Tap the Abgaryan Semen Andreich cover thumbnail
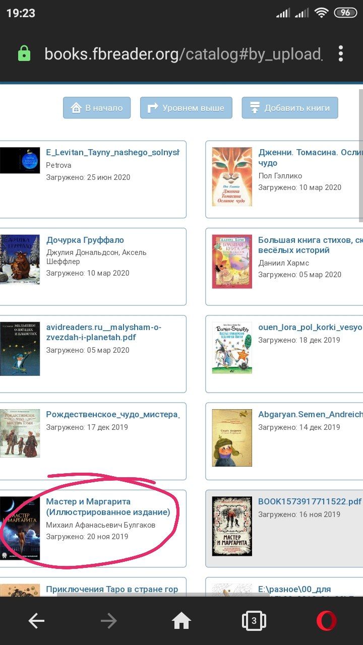The image size is (363, 645). click(x=232, y=437)
